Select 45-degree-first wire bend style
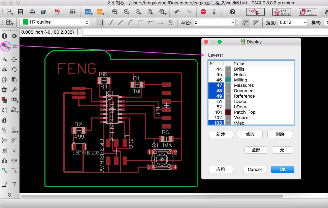328x208 pixels. (110, 22)
